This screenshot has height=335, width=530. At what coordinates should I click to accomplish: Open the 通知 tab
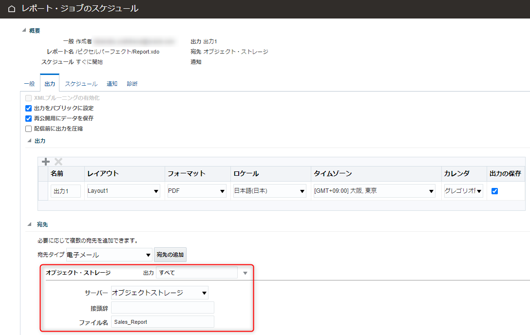point(112,84)
